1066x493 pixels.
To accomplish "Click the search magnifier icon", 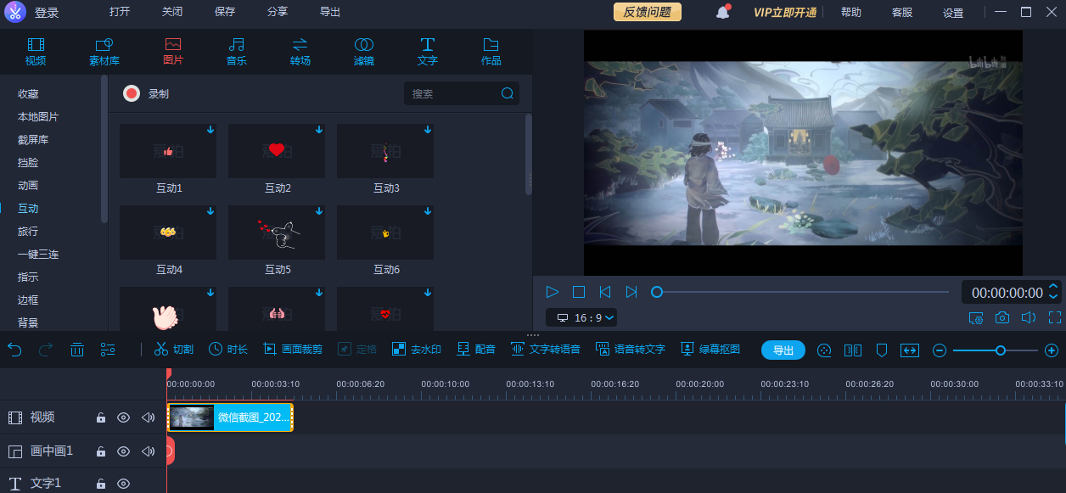I will 508,93.
